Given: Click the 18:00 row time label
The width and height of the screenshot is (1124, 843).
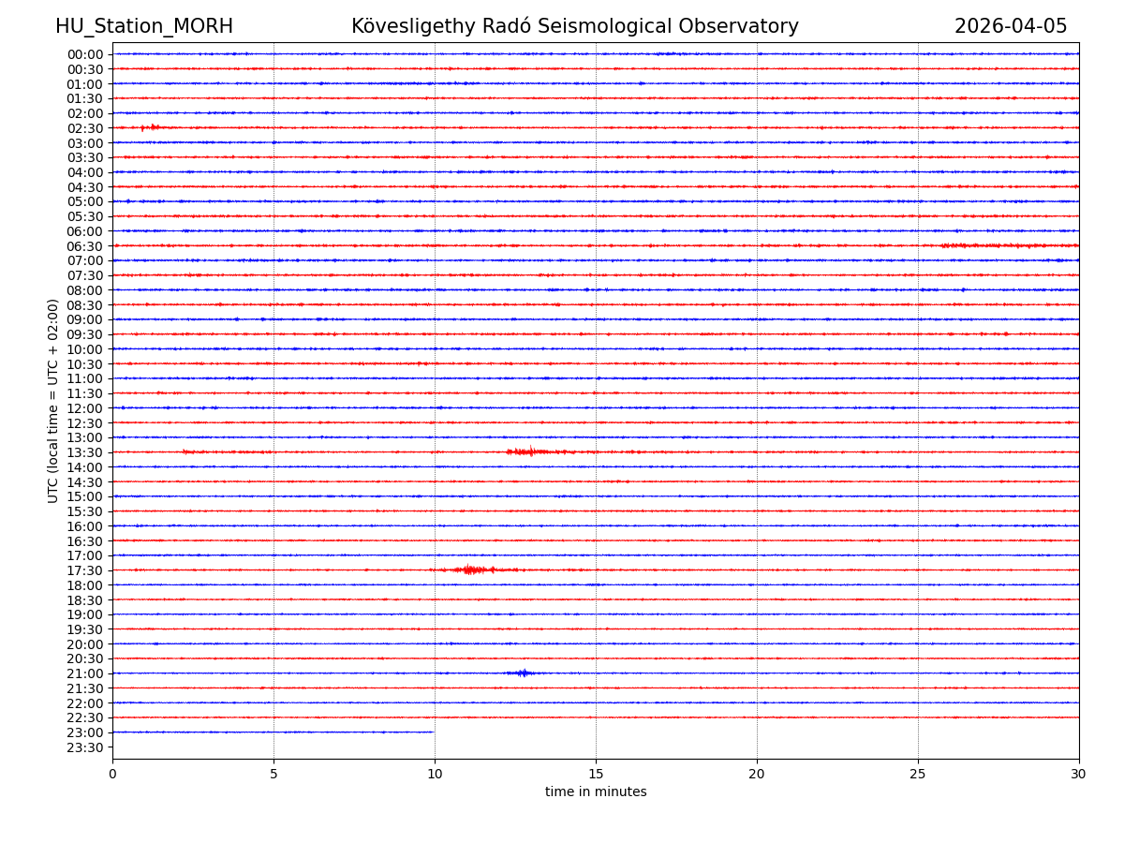Looking at the screenshot, I should (85, 585).
